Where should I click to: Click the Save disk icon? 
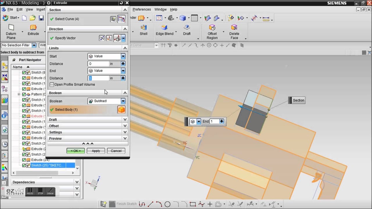pyautogui.click(x=41, y=18)
